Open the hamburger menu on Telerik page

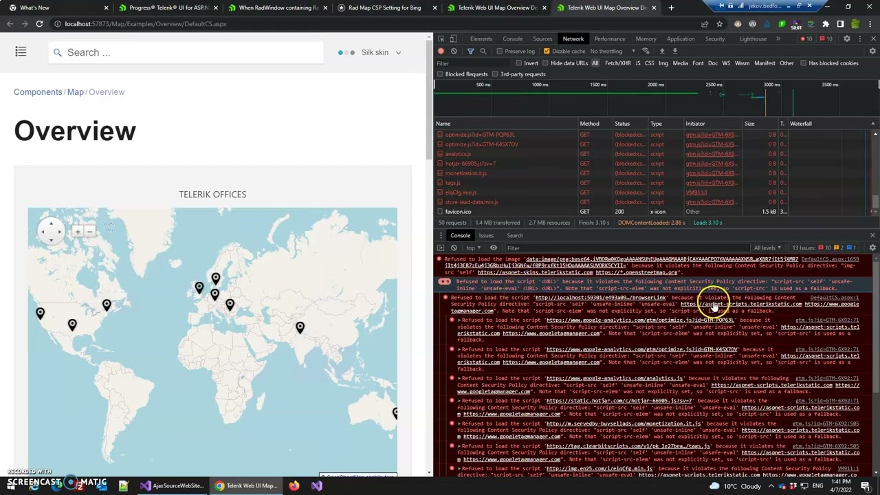21,52
